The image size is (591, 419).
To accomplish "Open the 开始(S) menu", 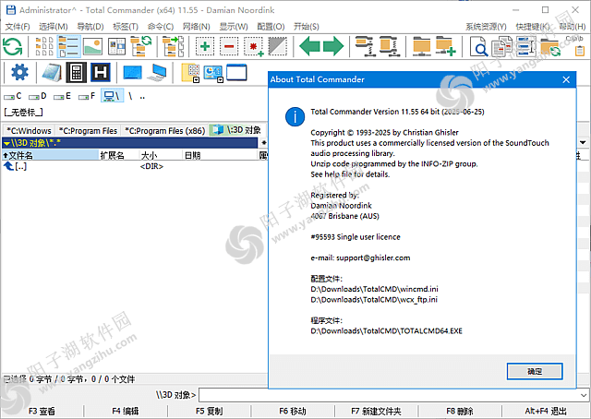I will (x=307, y=27).
